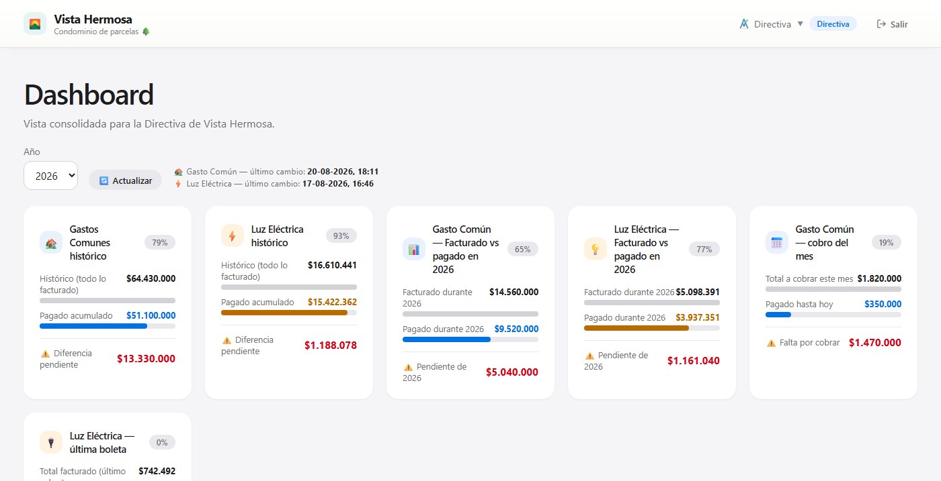Click the 93% badge on Luz Eléctrica histórico
The image size is (941, 481).
tap(341, 236)
